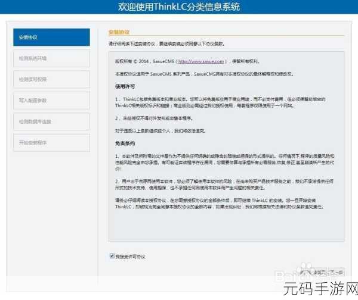Click the 免责条约 heading

tap(125, 143)
